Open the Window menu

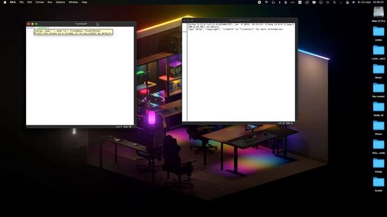click(73, 2)
